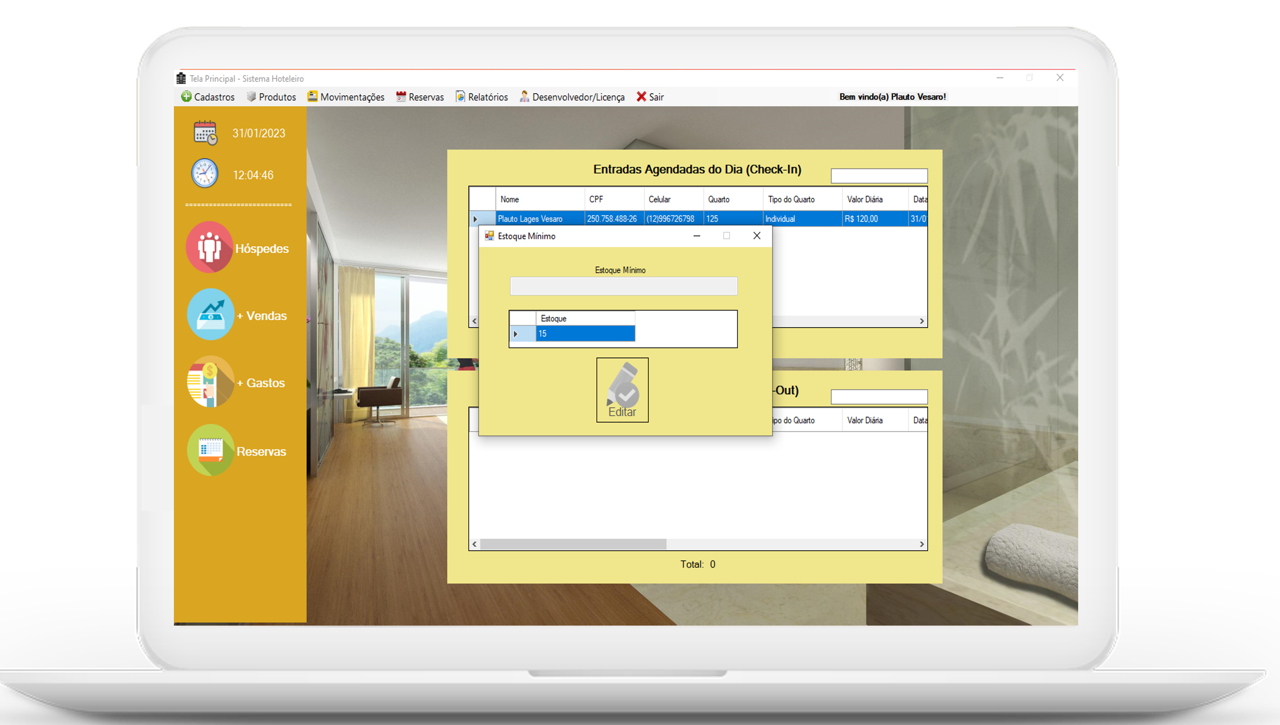Click Valor Diária header in Check-Out grid
The width and height of the screenshot is (1280, 725).
coord(875,420)
